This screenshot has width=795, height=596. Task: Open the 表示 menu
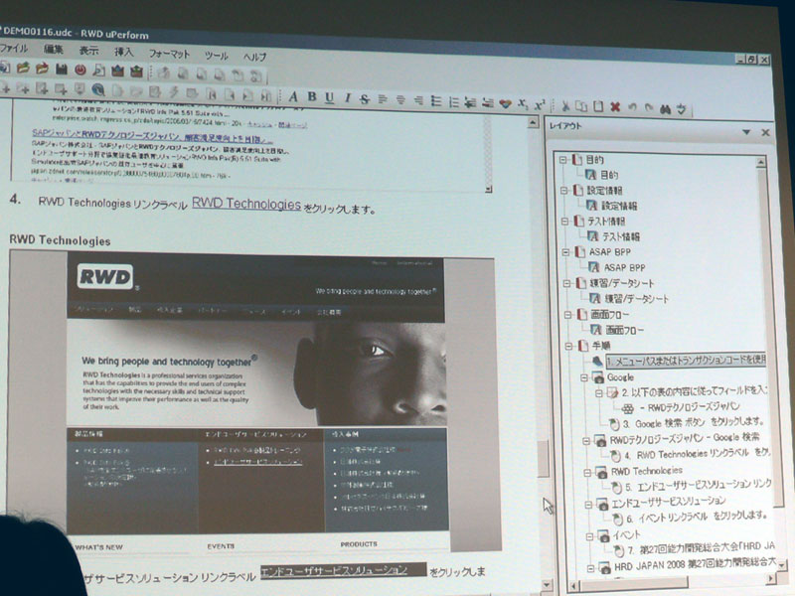point(88,51)
